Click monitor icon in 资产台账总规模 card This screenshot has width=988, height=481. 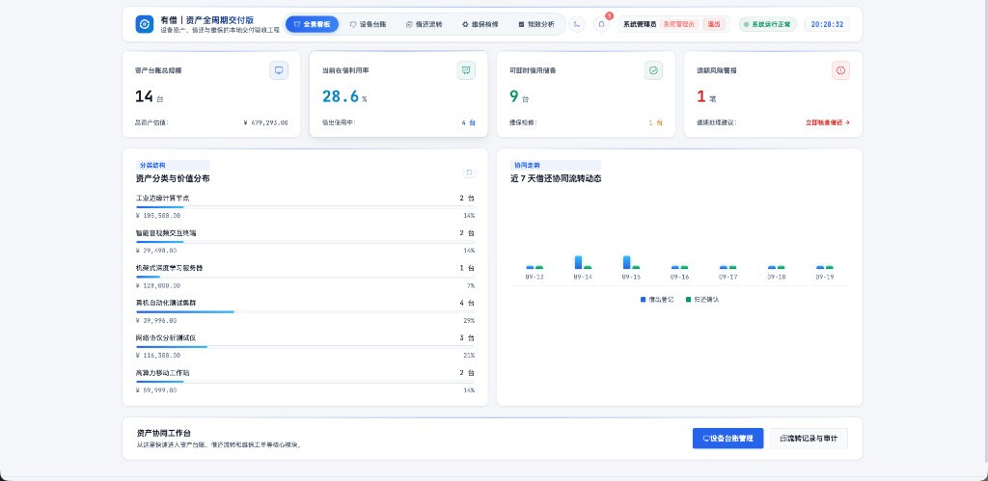(279, 70)
